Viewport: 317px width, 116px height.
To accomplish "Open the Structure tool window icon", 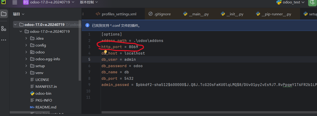I will click(4, 28).
